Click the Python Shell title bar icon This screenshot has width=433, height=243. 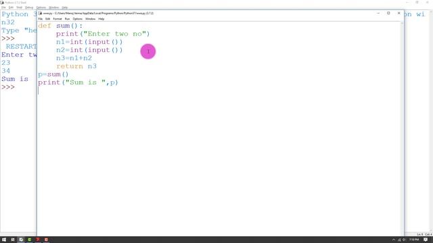coord(3,3)
